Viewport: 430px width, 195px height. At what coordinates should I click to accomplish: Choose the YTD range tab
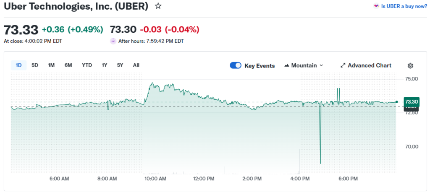point(87,65)
